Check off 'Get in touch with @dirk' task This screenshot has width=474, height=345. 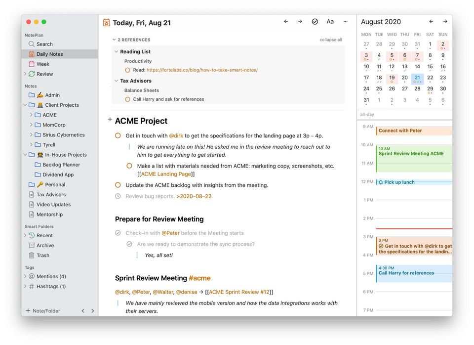tap(118, 136)
